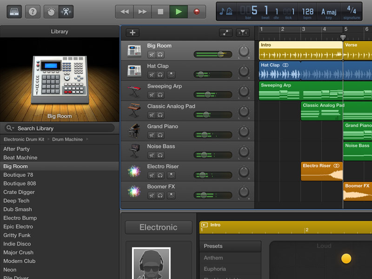Select Dub Smash patch in Library list
The height and width of the screenshot is (279, 372).
[60, 209]
